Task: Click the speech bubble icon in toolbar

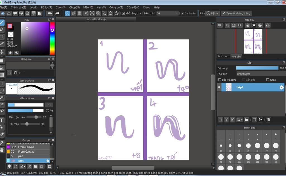Action: click(x=15, y=13)
